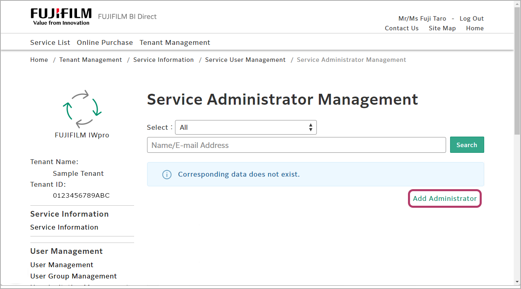Open User Group Management in the sidebar
This screenshot has width=521, height=289.
tap(73, 276)
